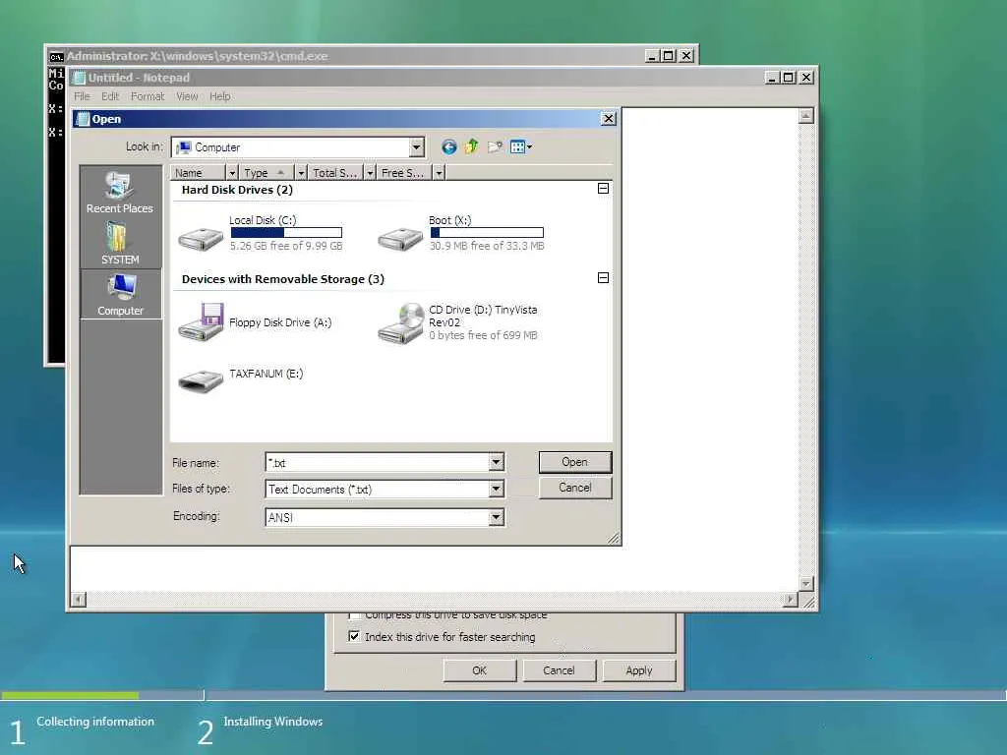1007x755 pixels.
Task: Click the Open dialog title icon
Action: click(x=83, y=119)
